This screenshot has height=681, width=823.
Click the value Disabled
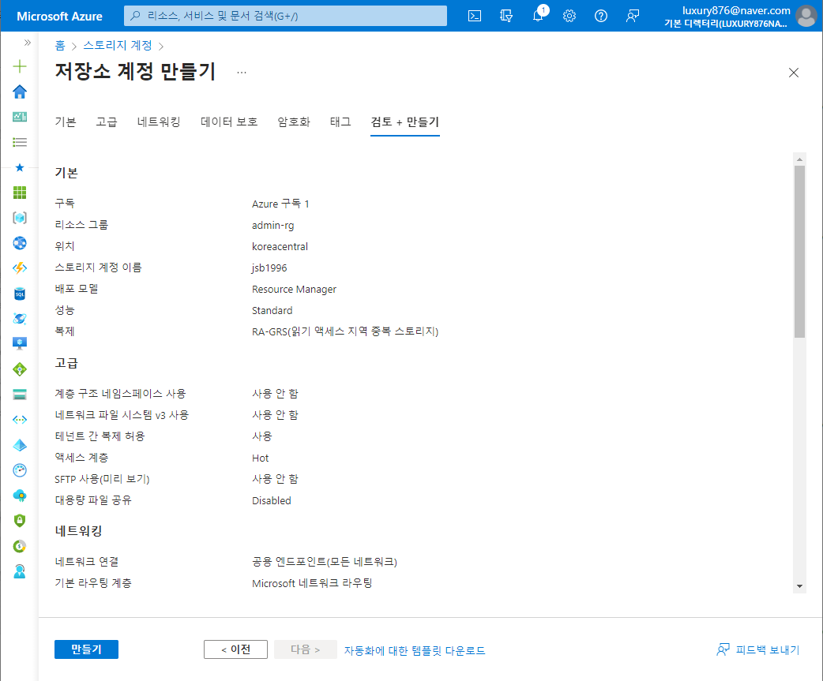point(272,500)
